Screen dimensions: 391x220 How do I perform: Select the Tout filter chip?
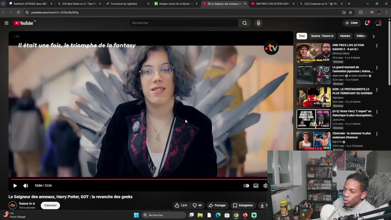[302, 36]
